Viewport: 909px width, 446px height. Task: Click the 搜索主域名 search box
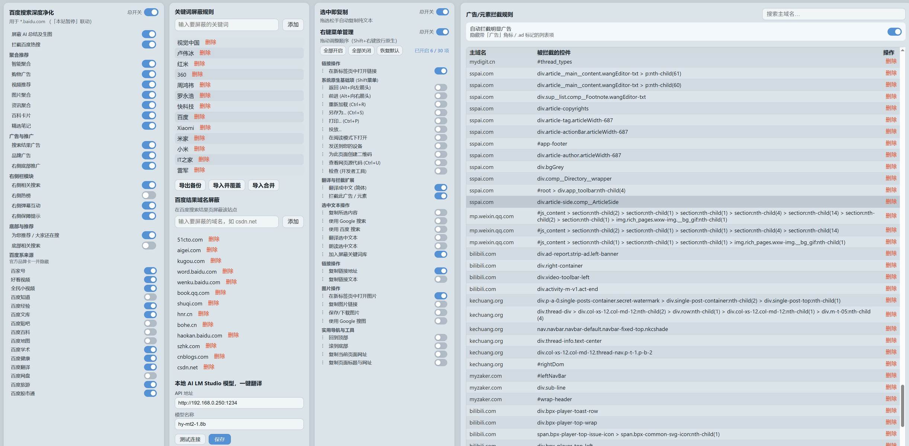click(833, 14)
